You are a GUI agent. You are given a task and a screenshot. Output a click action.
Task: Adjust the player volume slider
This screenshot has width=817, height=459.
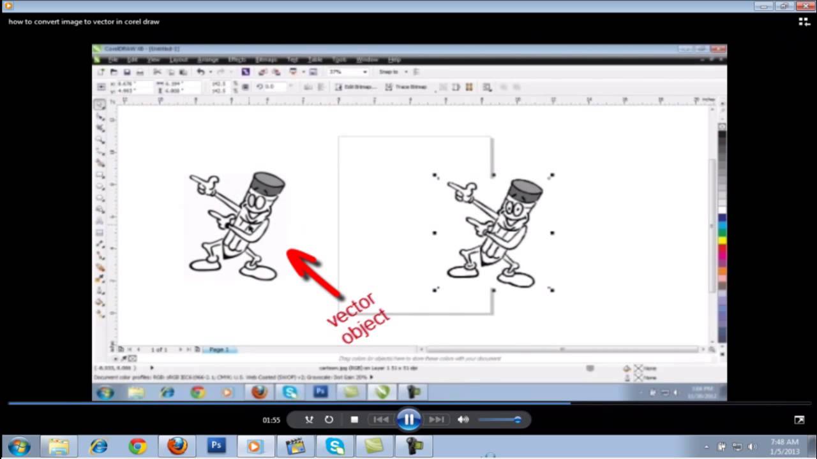[x=499, y=419]
